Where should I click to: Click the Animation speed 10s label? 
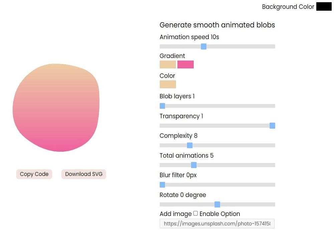pos(189,37)
